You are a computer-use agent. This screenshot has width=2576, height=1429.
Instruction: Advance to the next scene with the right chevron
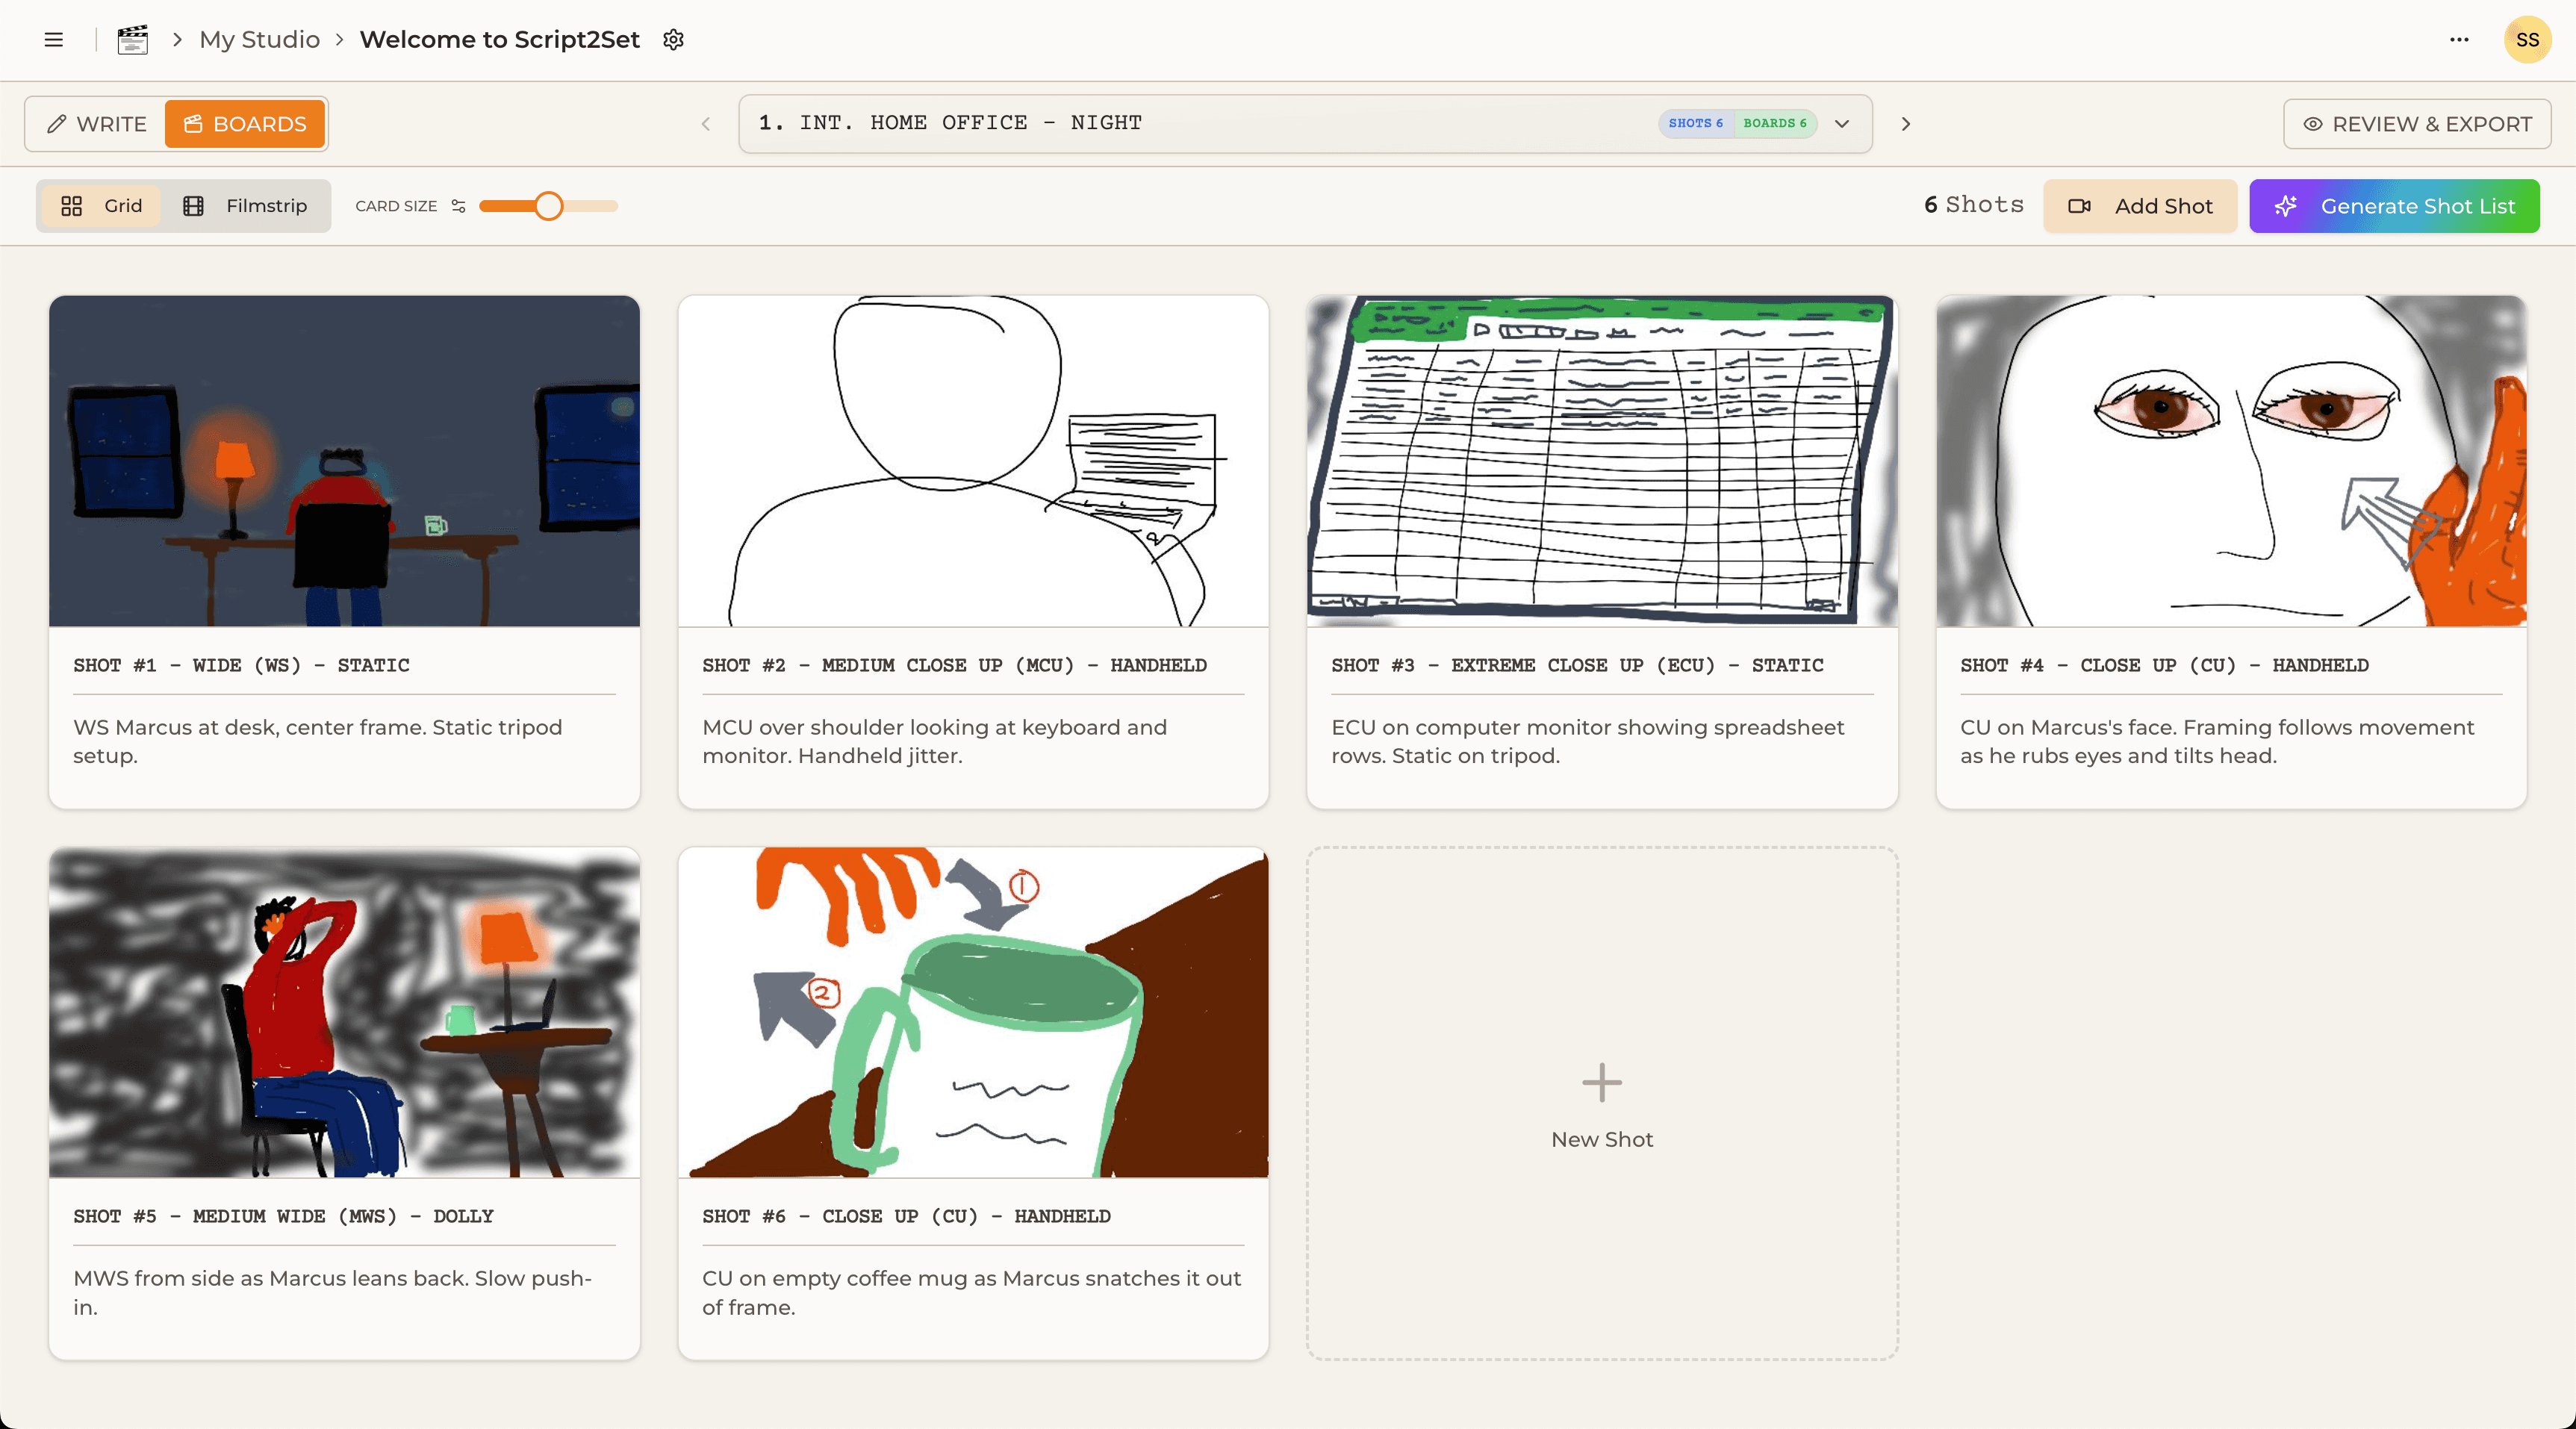1905,123
